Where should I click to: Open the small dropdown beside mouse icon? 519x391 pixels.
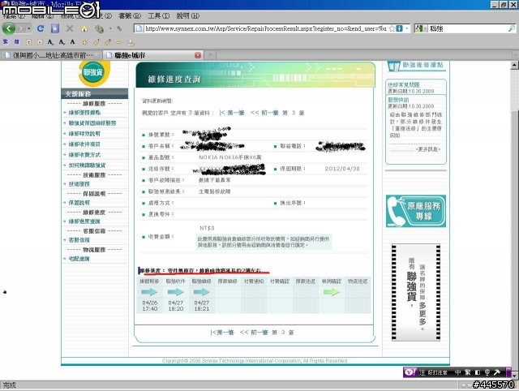[x=110, y=29]
